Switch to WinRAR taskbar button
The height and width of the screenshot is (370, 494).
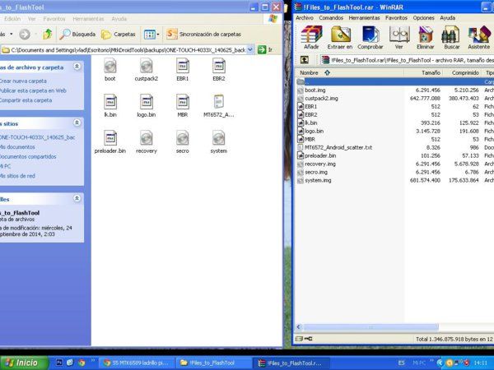coord(291,363)
